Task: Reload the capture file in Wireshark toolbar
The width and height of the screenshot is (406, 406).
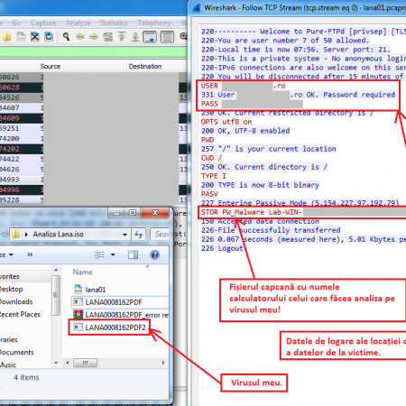Action: (49, 37)
